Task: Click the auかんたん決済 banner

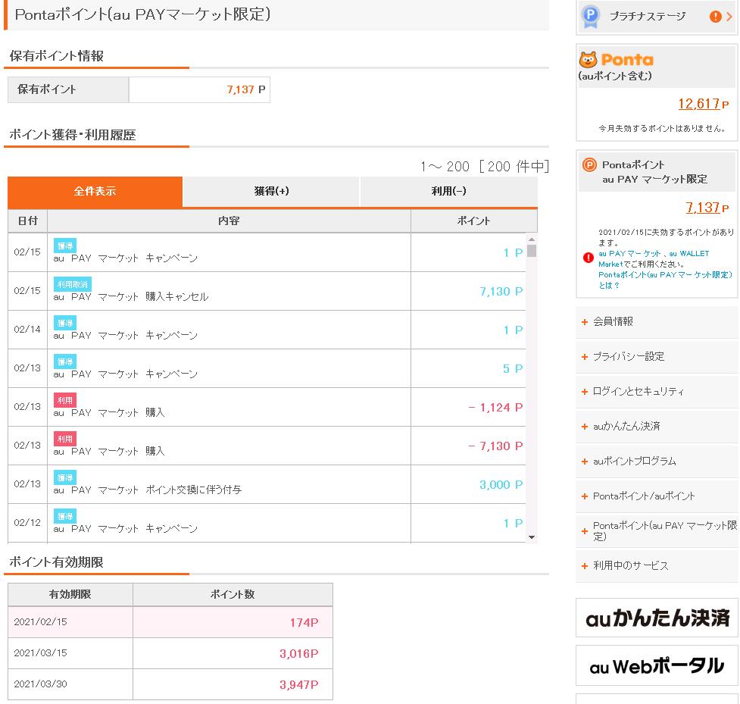Action: pyautogui.click(x=657, y=618)
